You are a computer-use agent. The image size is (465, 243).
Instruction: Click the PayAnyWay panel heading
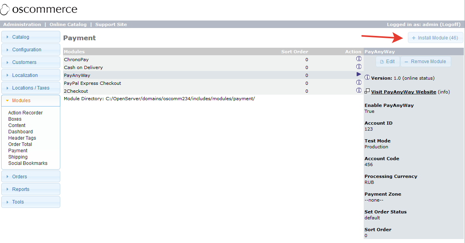(379, 52)
